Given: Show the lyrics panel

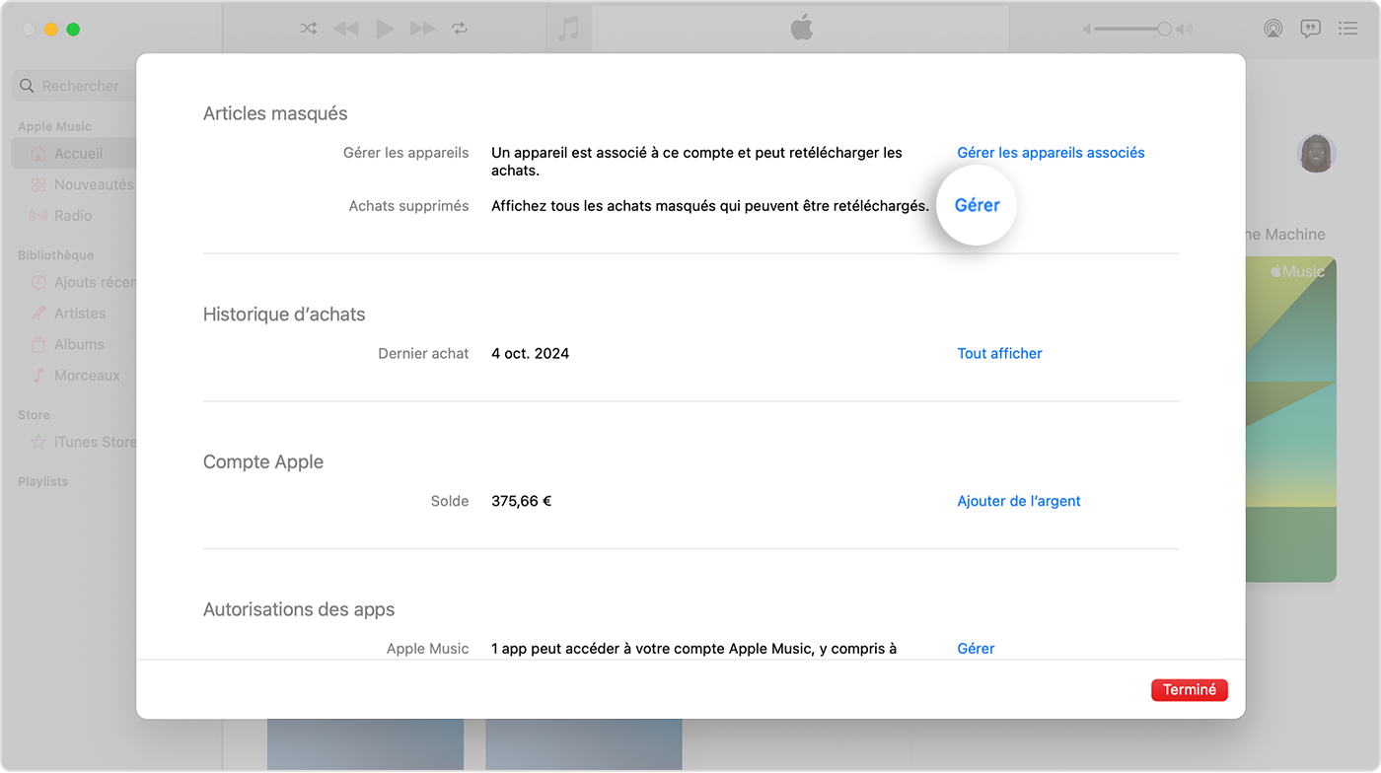Looking at the screenshot, I should point(1310,28).
